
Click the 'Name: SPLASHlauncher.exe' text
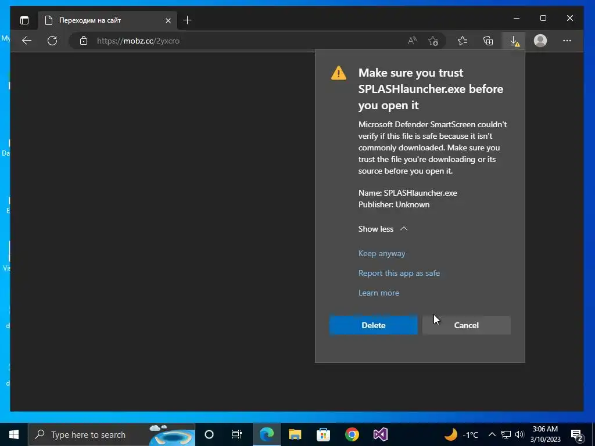pyautogui.click(x=407, y=193)
